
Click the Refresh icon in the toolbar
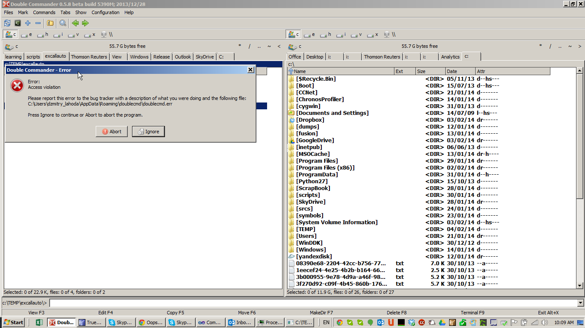(7, 23)
